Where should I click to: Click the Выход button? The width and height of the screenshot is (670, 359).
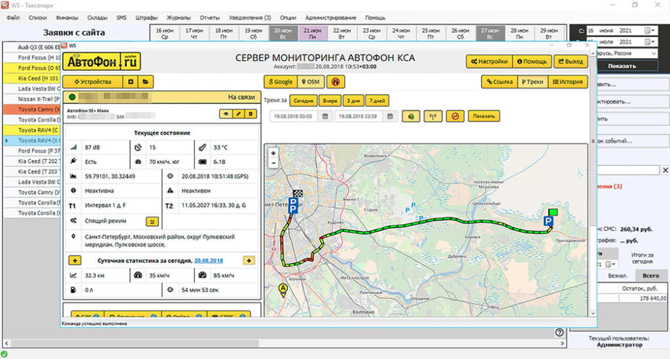[571, 61]
